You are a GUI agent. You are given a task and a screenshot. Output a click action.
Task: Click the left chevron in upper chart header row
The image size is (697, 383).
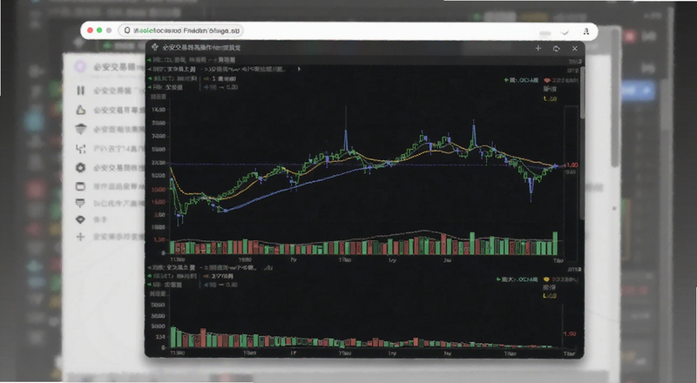[149, 70]
